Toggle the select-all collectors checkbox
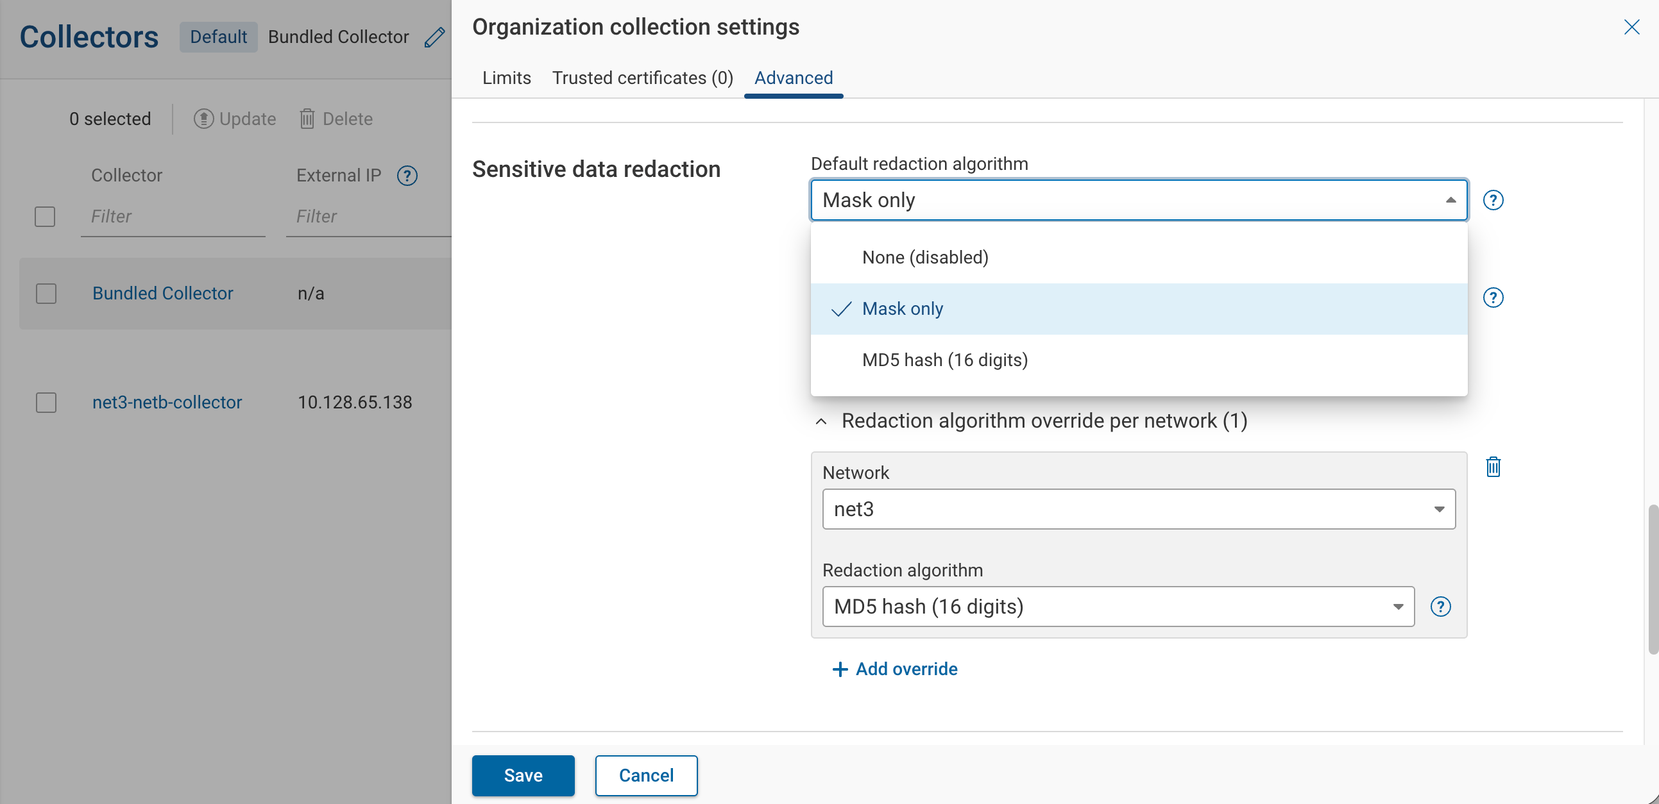 [45, 216]
